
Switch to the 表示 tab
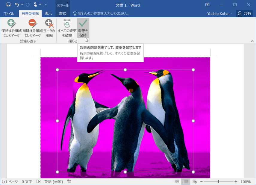(48, 13)
